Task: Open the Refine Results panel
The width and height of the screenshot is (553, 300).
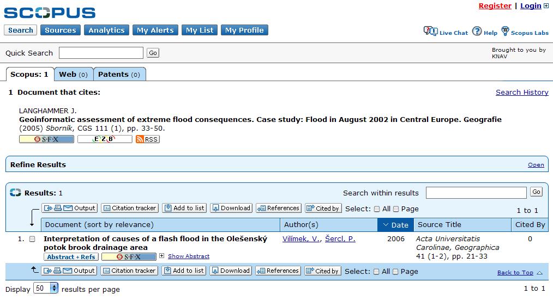Action: [x=536, y=165]
